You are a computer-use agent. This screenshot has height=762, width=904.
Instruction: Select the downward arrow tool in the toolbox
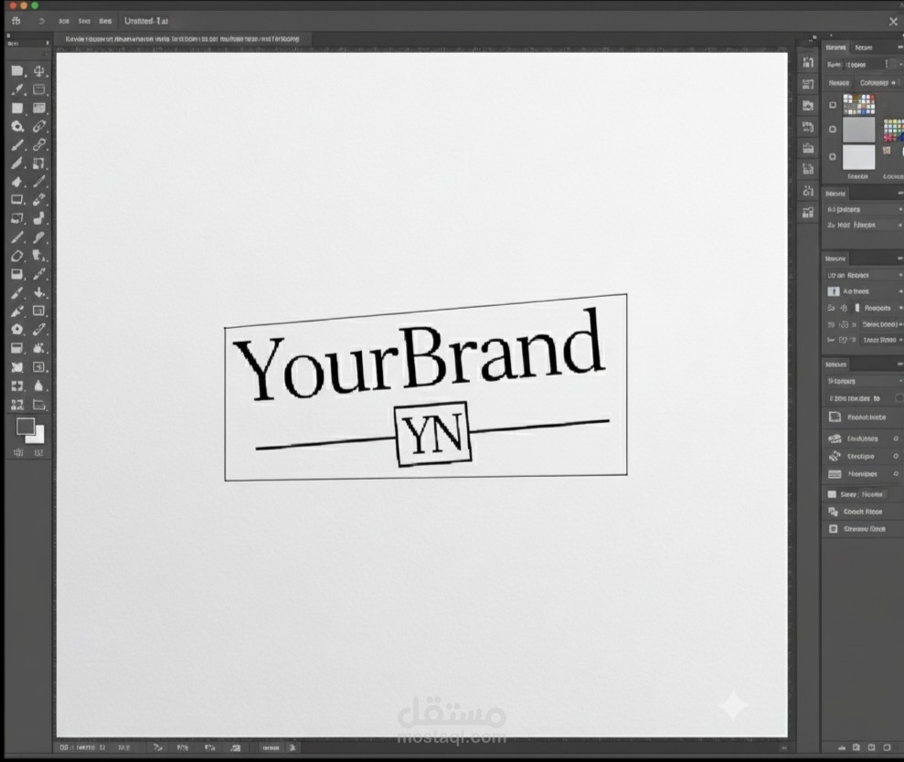click(38, 292)
